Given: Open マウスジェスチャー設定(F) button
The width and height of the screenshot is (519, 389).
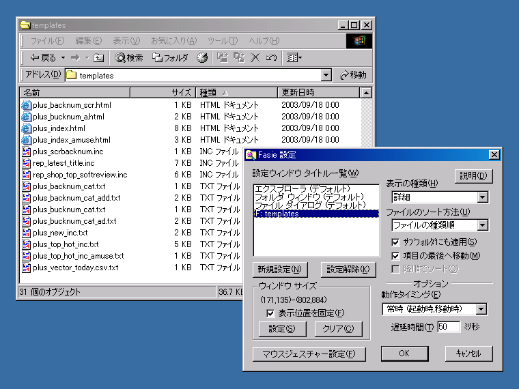Looking at the screenshot, I should [x=309, y=354].
